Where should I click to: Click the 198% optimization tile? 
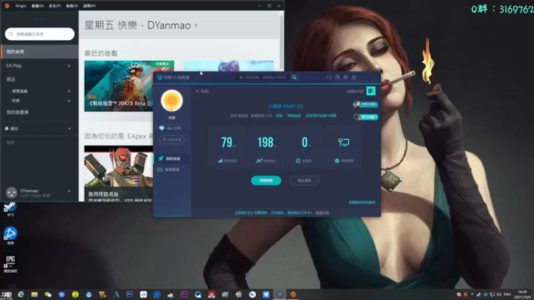point(266,146)
